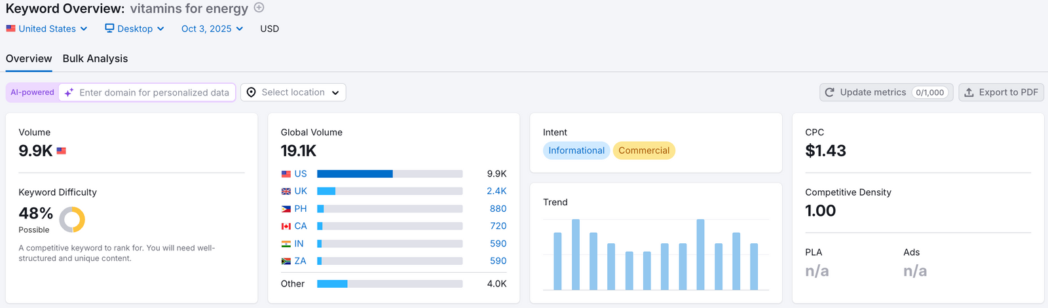Open the Select location dropdown

click(x=293, y=92)
